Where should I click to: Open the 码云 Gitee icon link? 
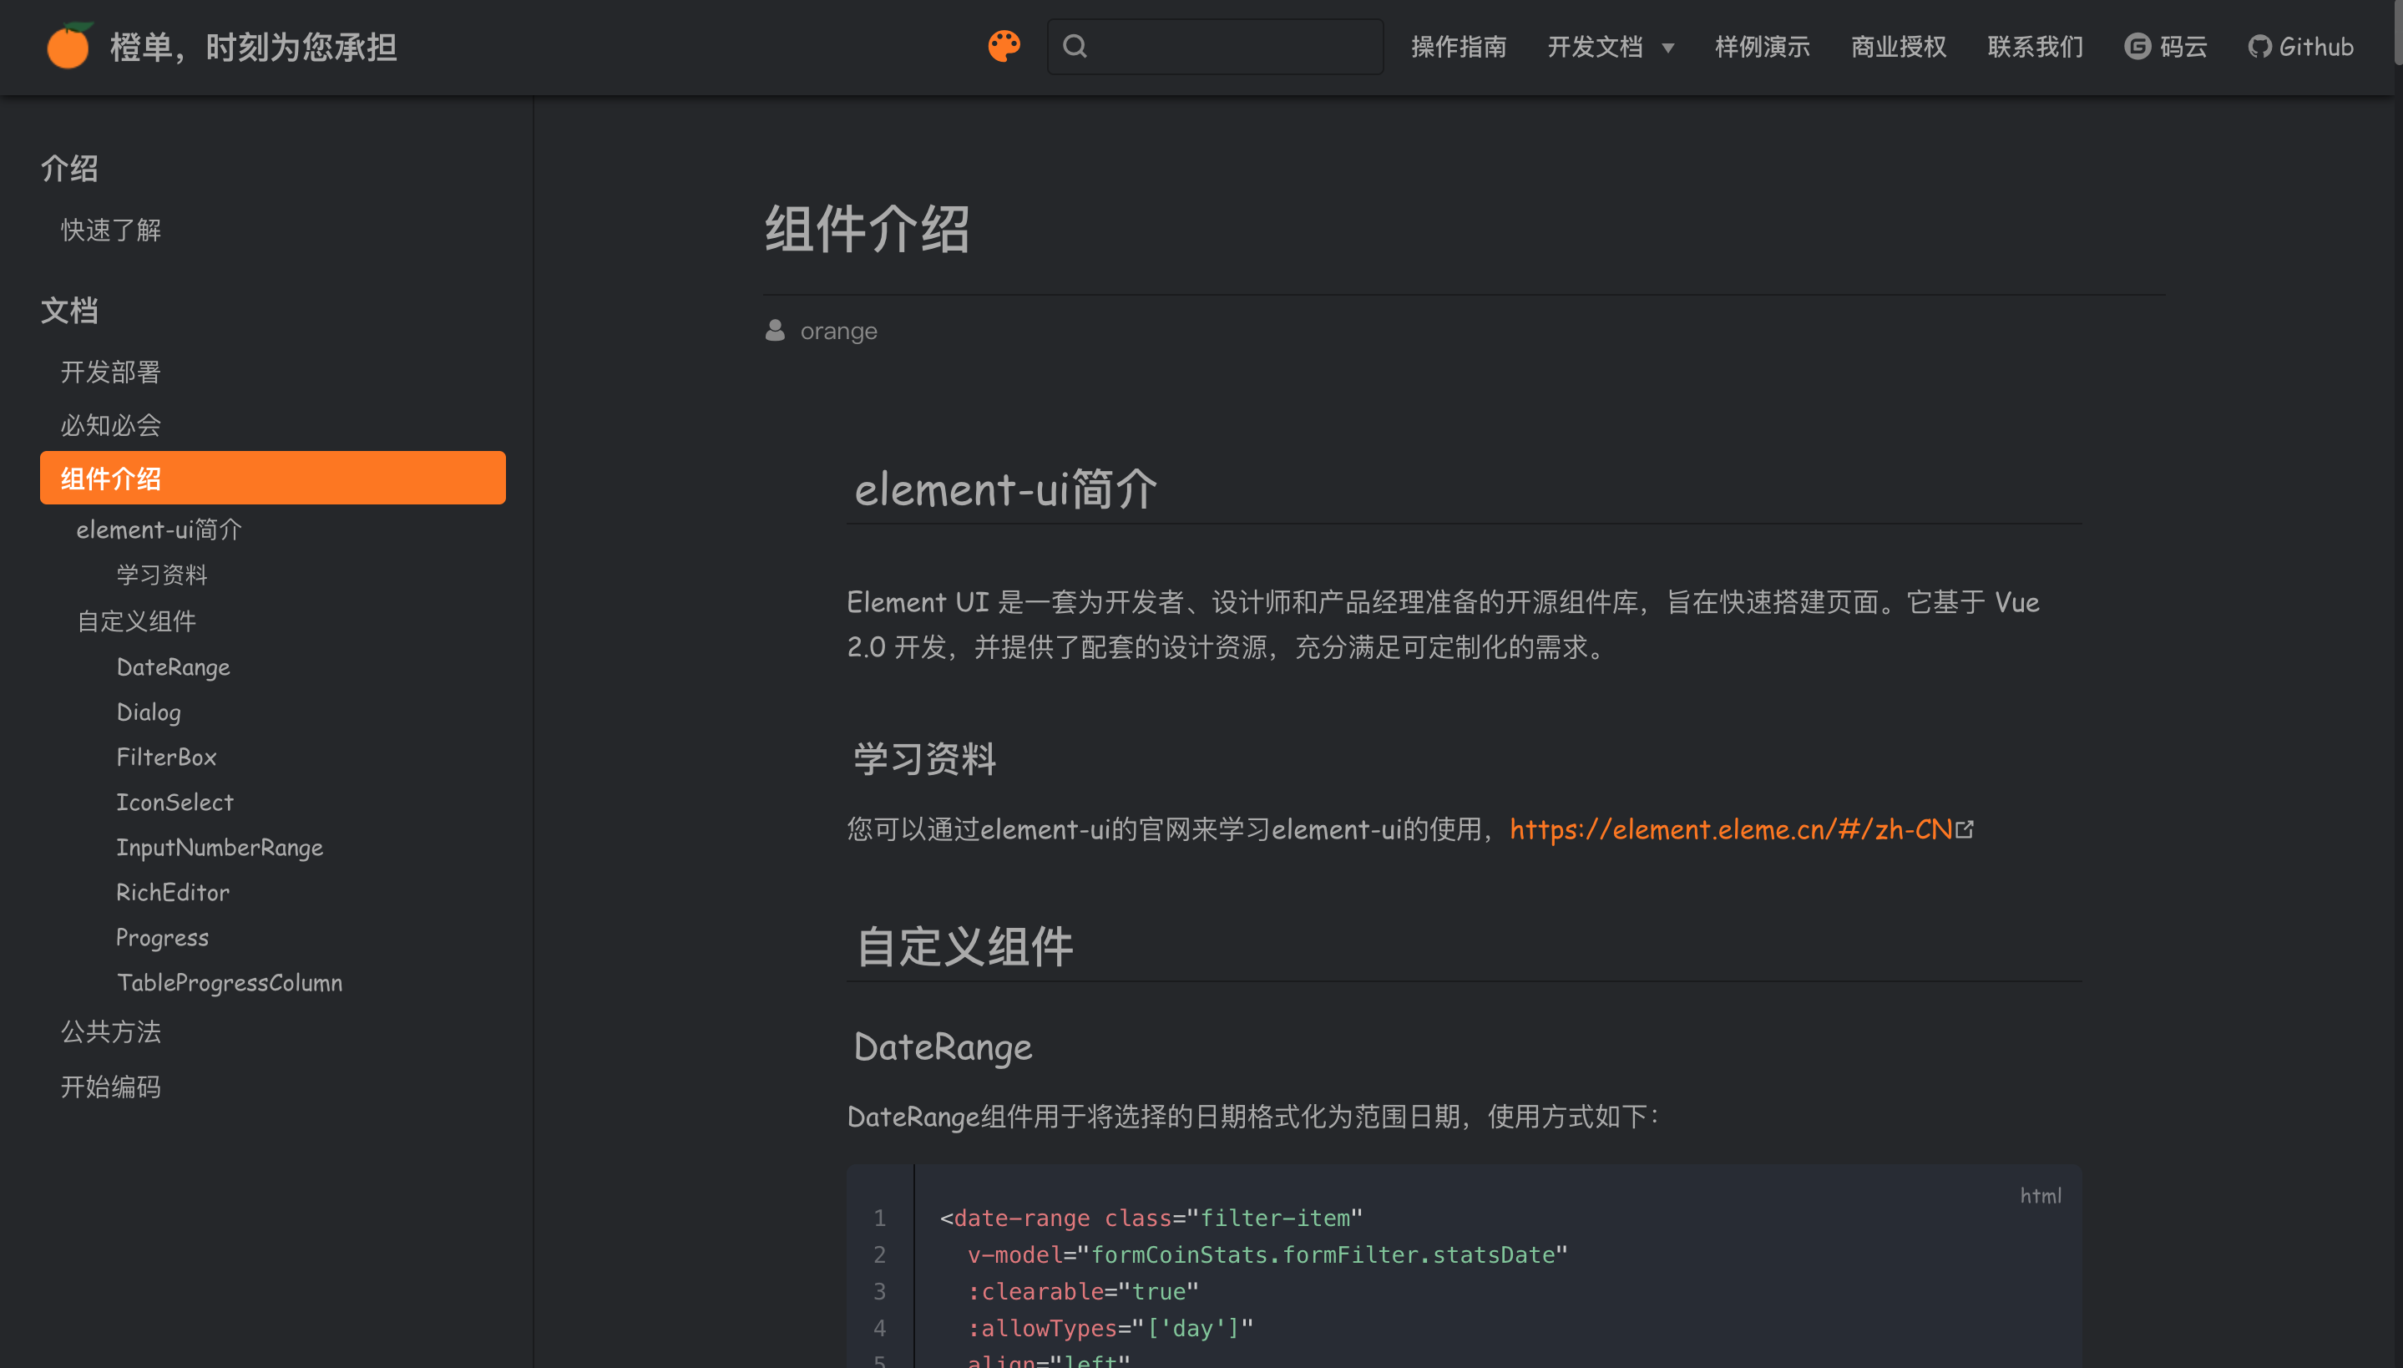click(2137, 46)
